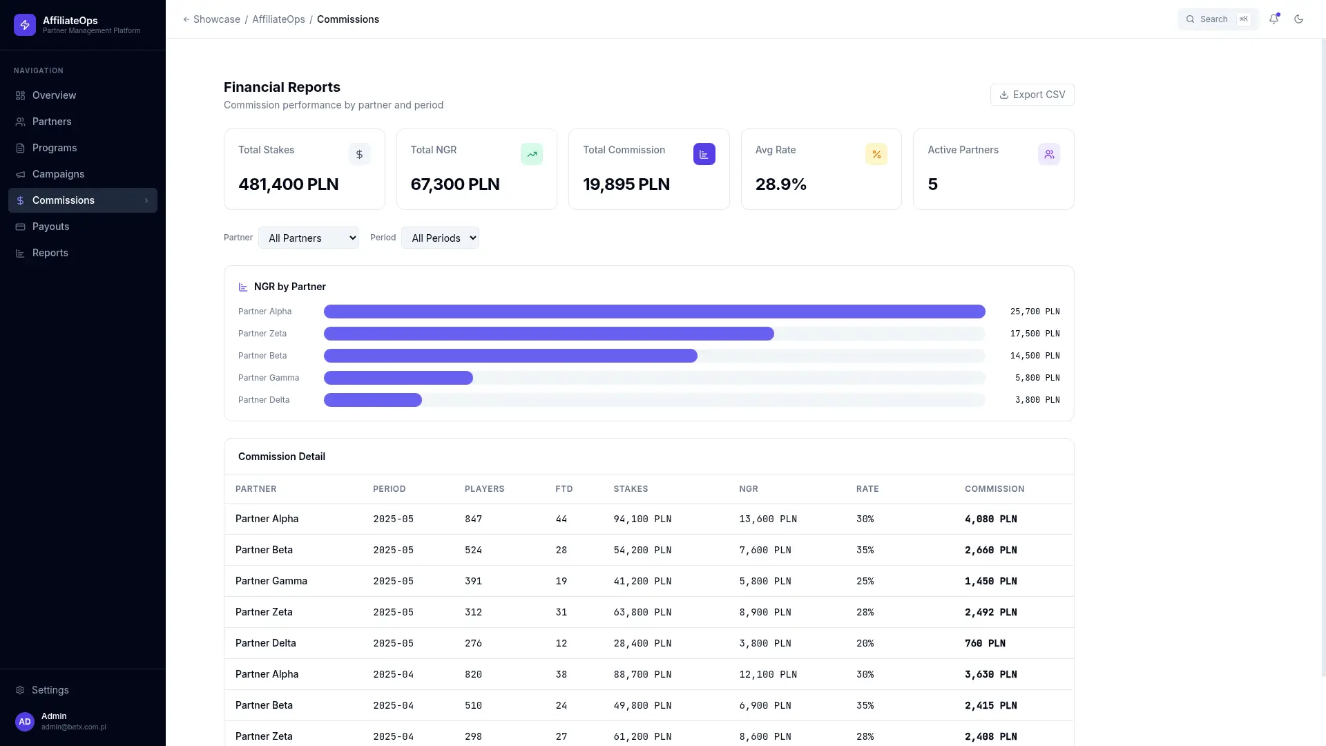Click the 17,500 PLN value for Partner Zeta
This screenshot has width=1326, height=746.
tap(1035, 334)
